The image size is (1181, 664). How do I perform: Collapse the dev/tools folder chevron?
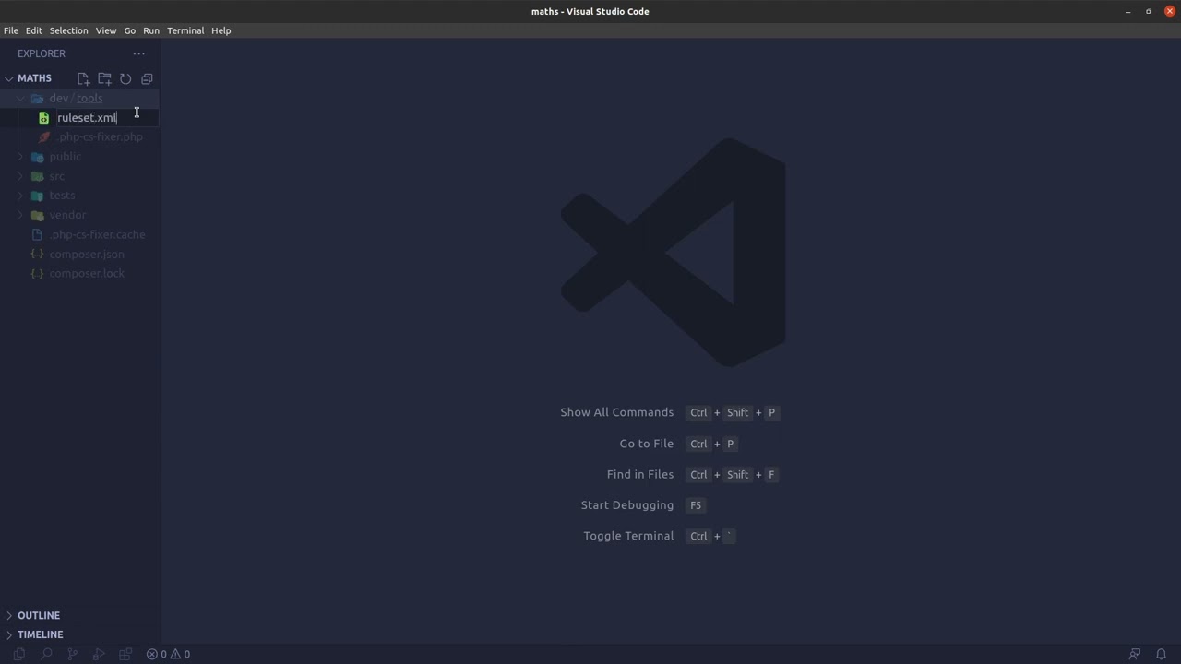(x=20, y=99)
